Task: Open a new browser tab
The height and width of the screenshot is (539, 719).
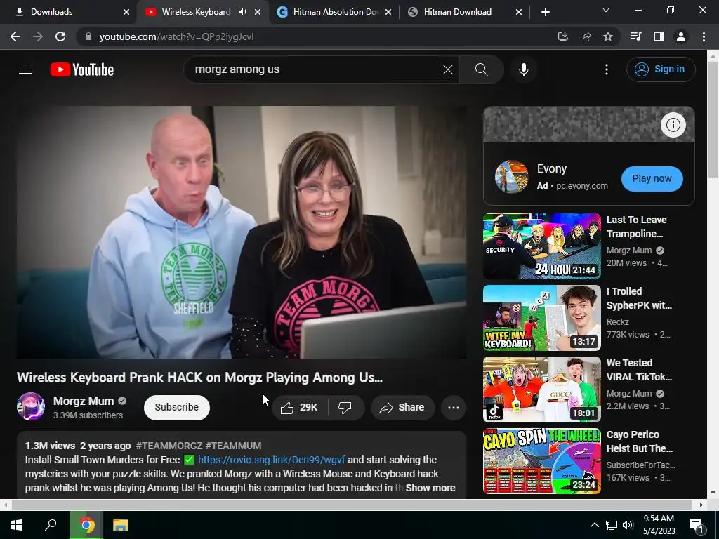Action: click(545, 12)
